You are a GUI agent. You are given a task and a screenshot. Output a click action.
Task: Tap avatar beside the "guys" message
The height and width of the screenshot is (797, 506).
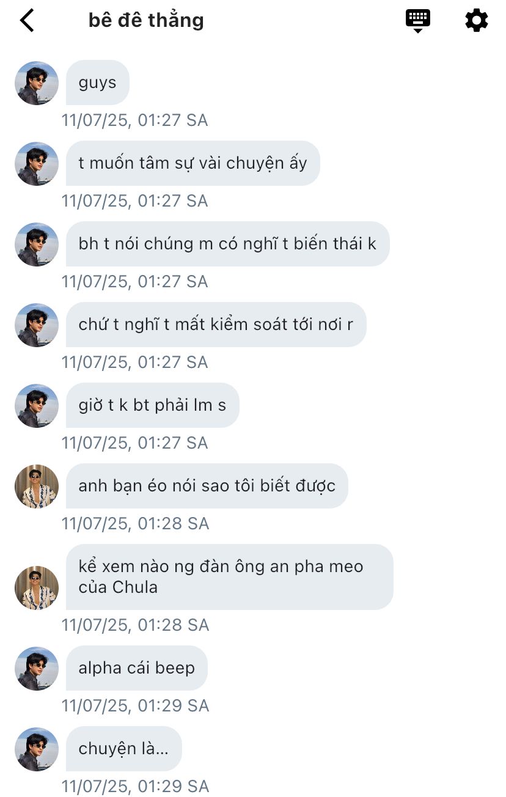[x=37, y=83]
